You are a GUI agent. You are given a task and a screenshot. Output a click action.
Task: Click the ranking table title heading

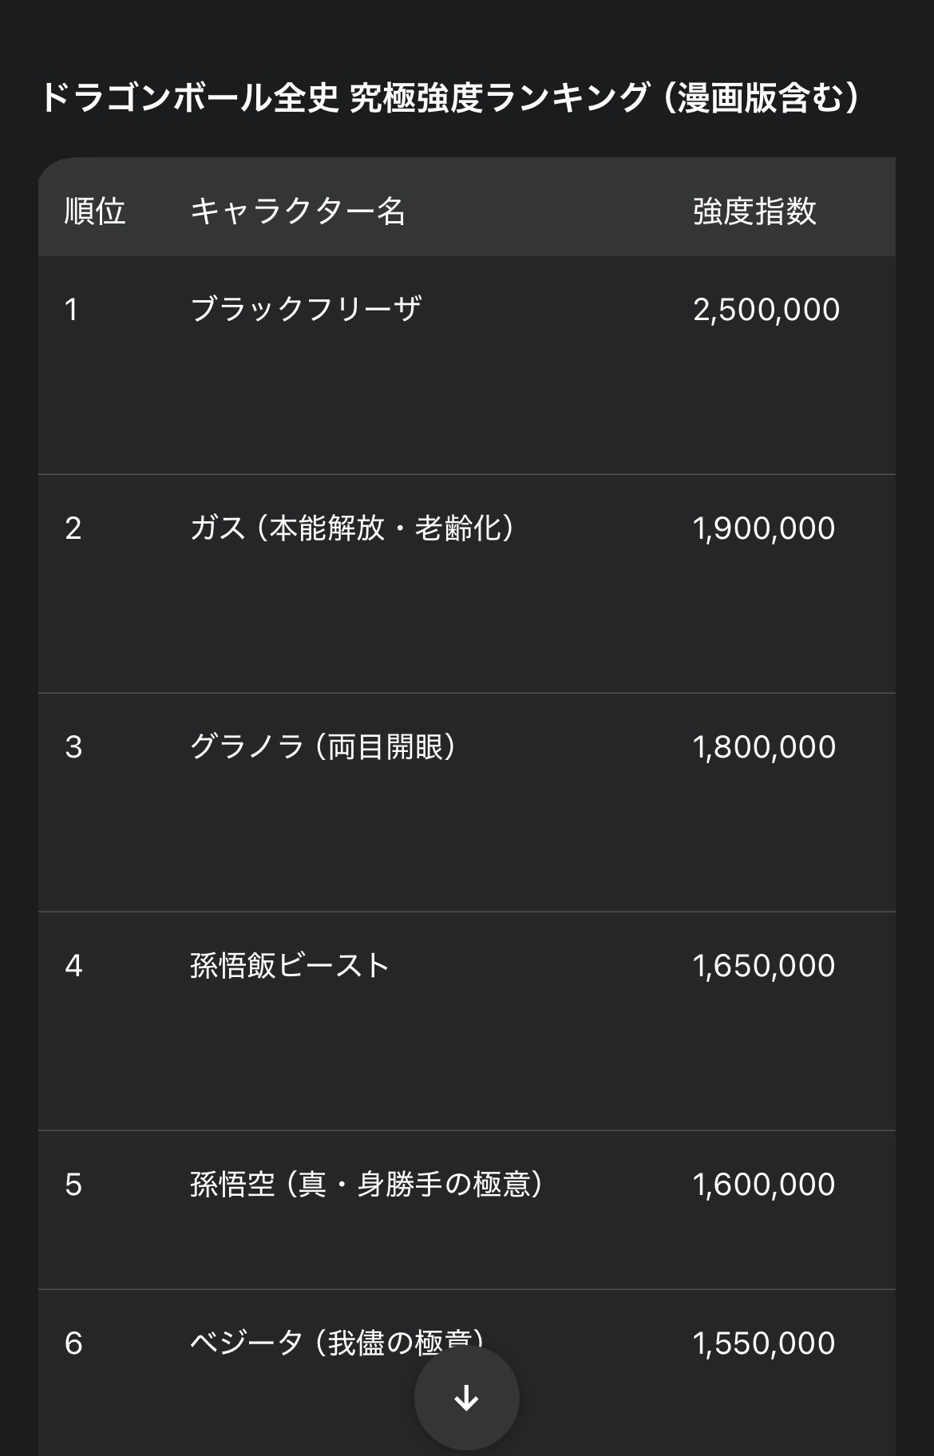point(451,98)
